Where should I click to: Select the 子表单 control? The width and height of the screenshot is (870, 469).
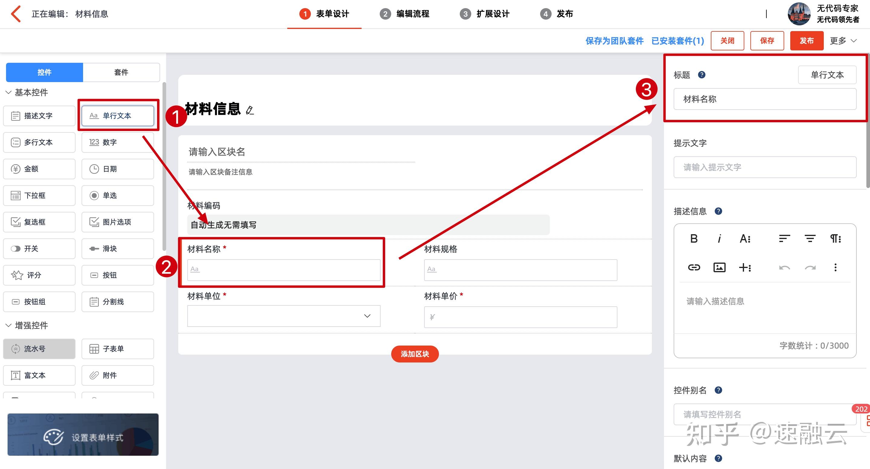[118, 349]
